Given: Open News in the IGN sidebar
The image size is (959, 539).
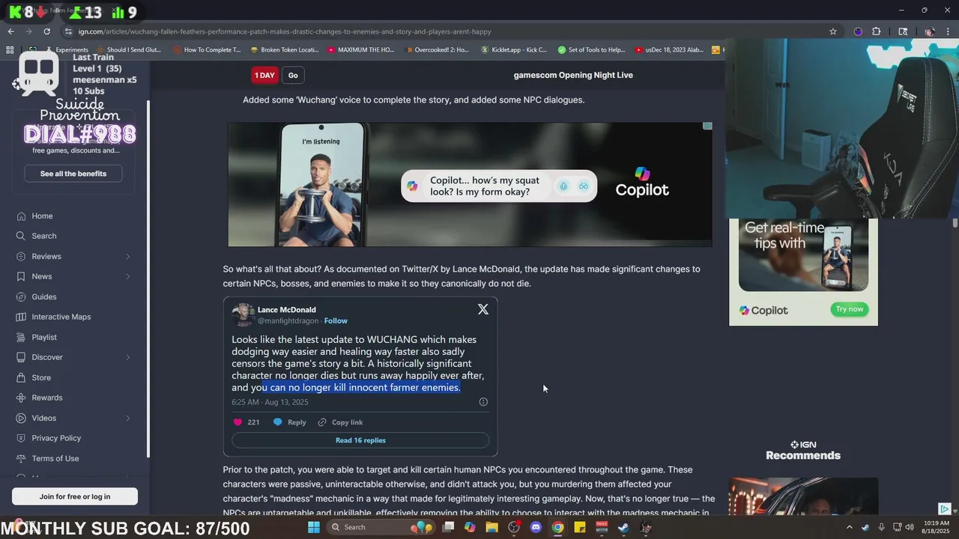Looking at the screenshot, I should 41,276.
